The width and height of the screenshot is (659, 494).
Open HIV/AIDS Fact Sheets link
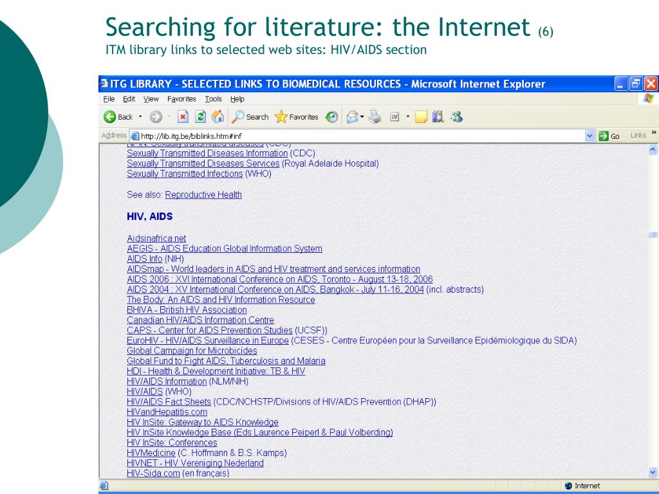tap(169, 401)
